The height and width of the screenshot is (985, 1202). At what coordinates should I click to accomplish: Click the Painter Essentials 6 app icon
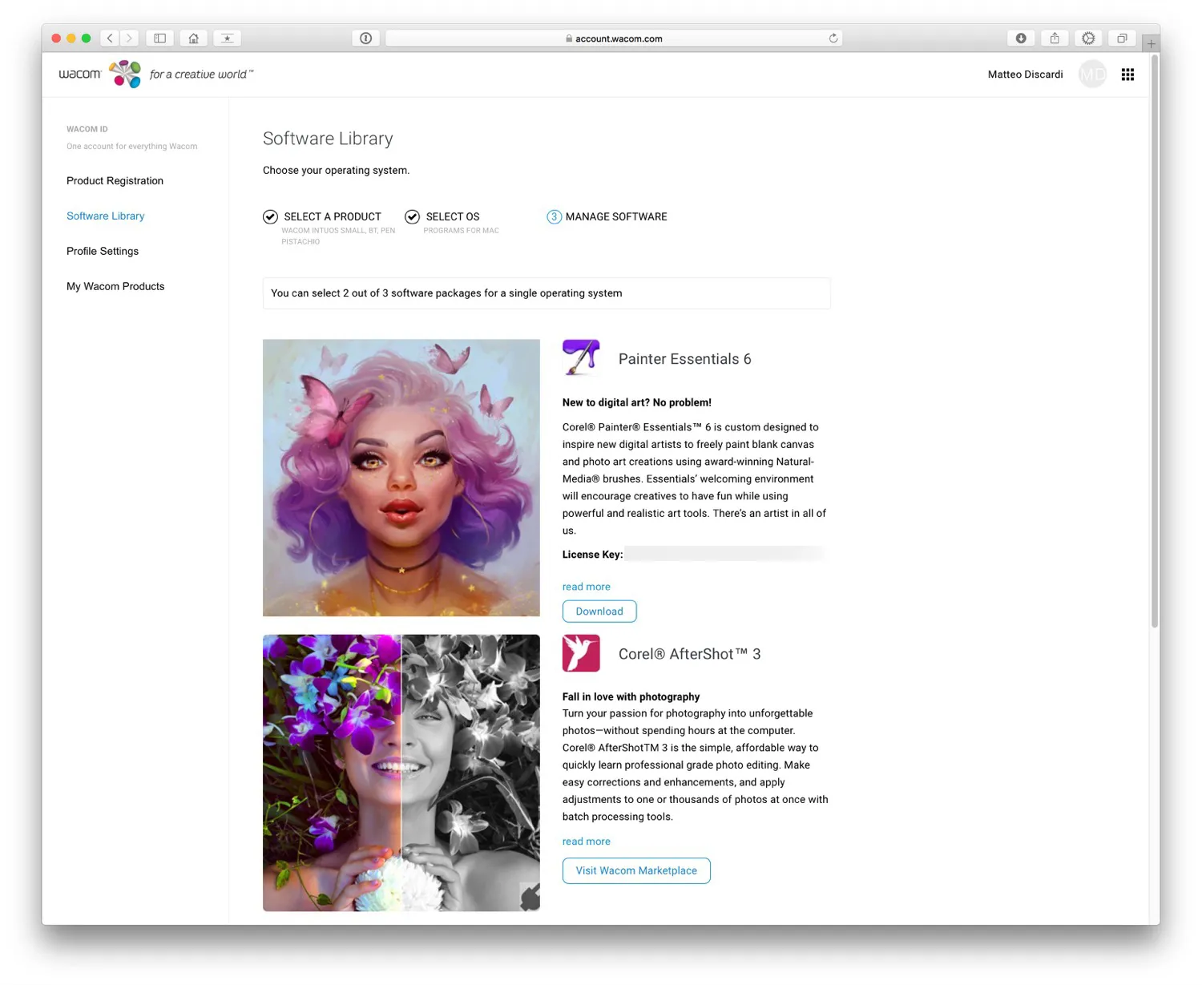[581, 357]
